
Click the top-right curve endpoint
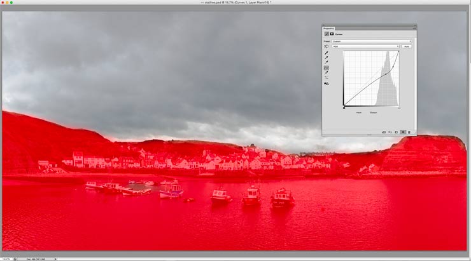(398, 51)
